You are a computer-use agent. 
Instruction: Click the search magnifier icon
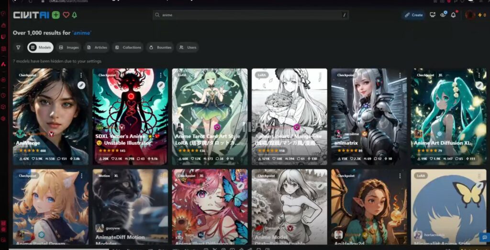point(157,15)
